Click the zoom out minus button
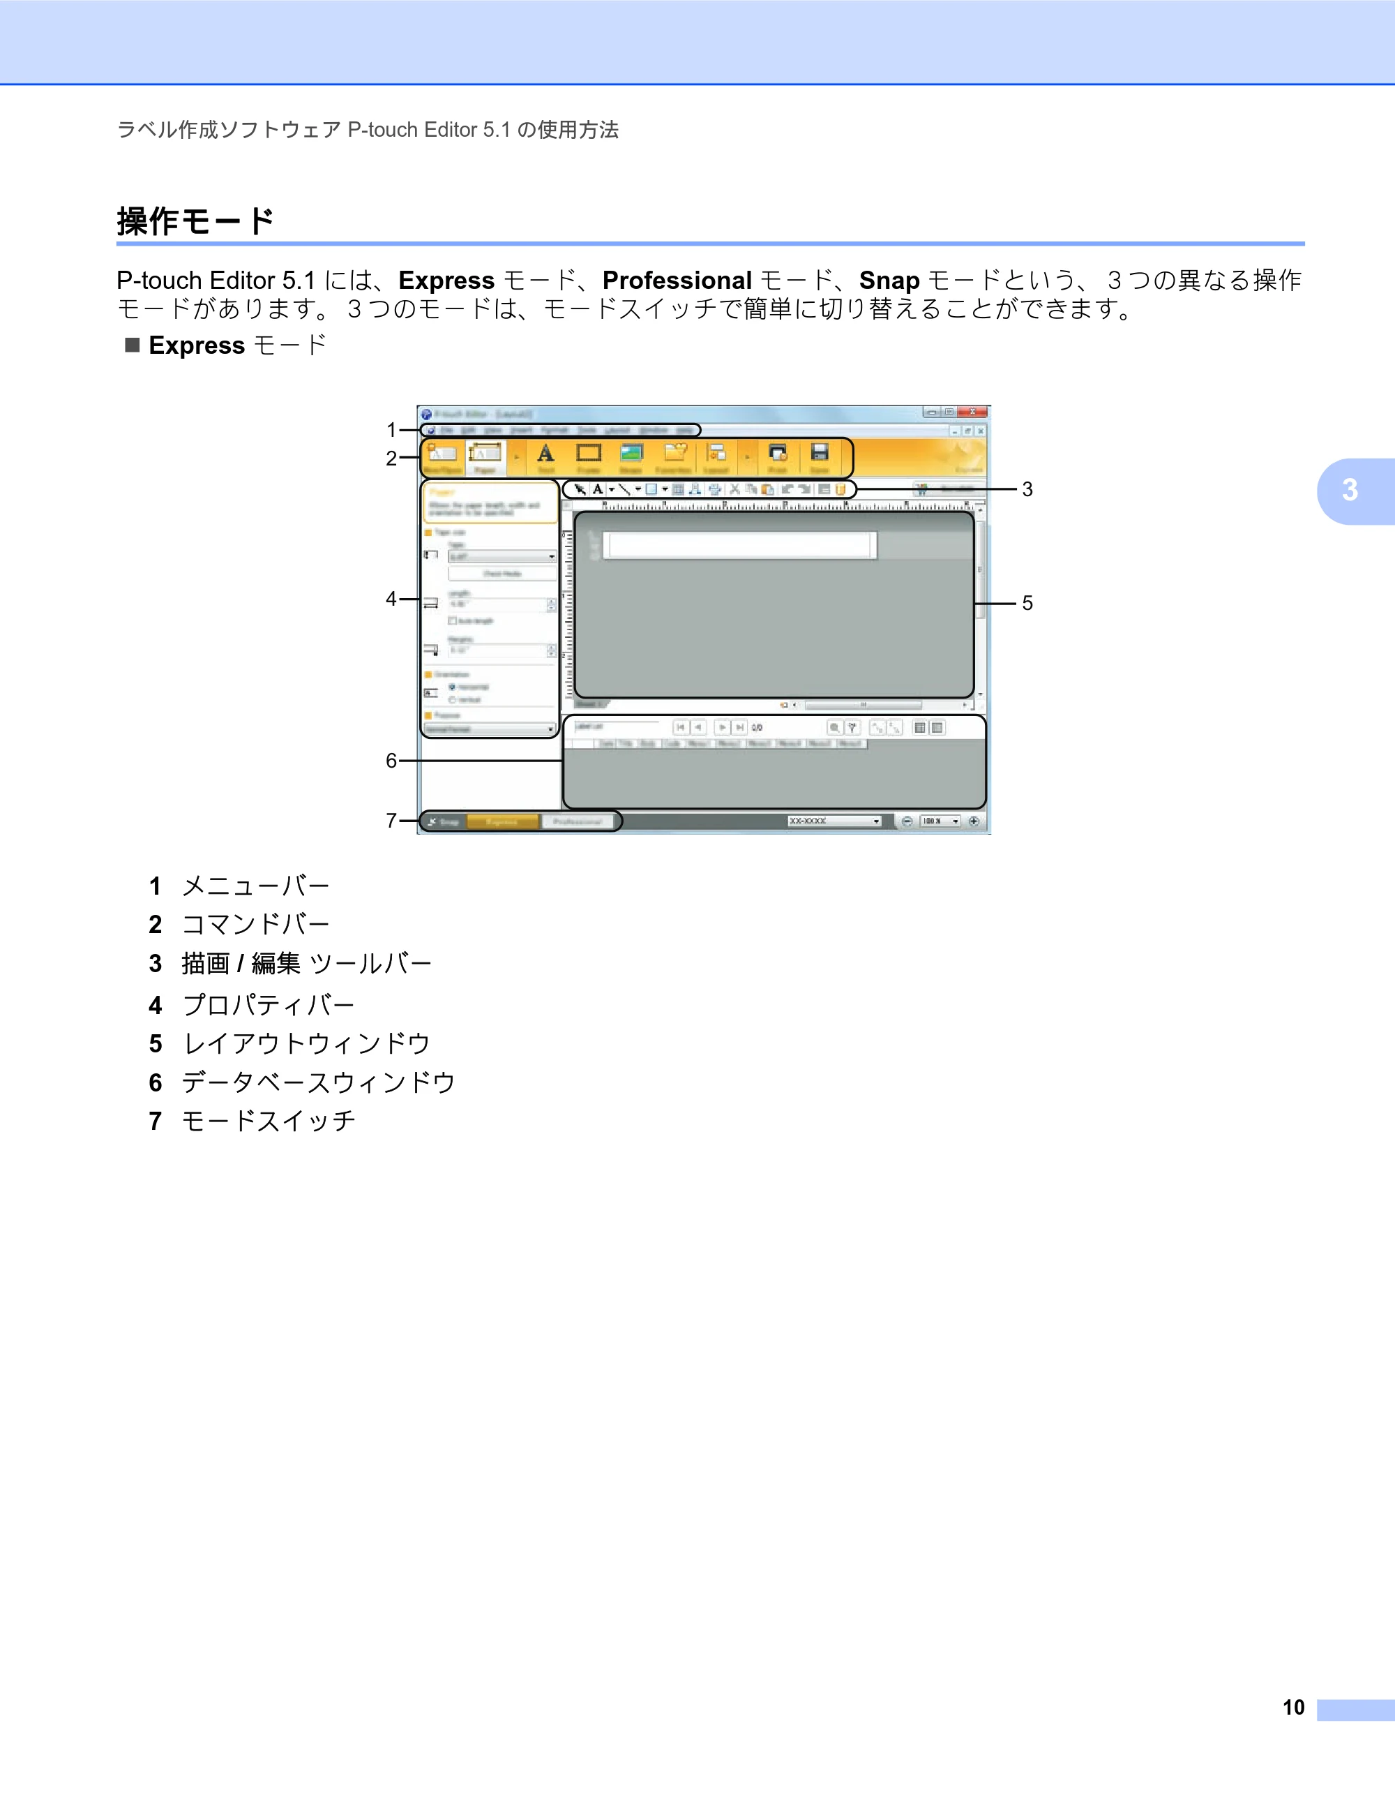 [x=907, y=821]
